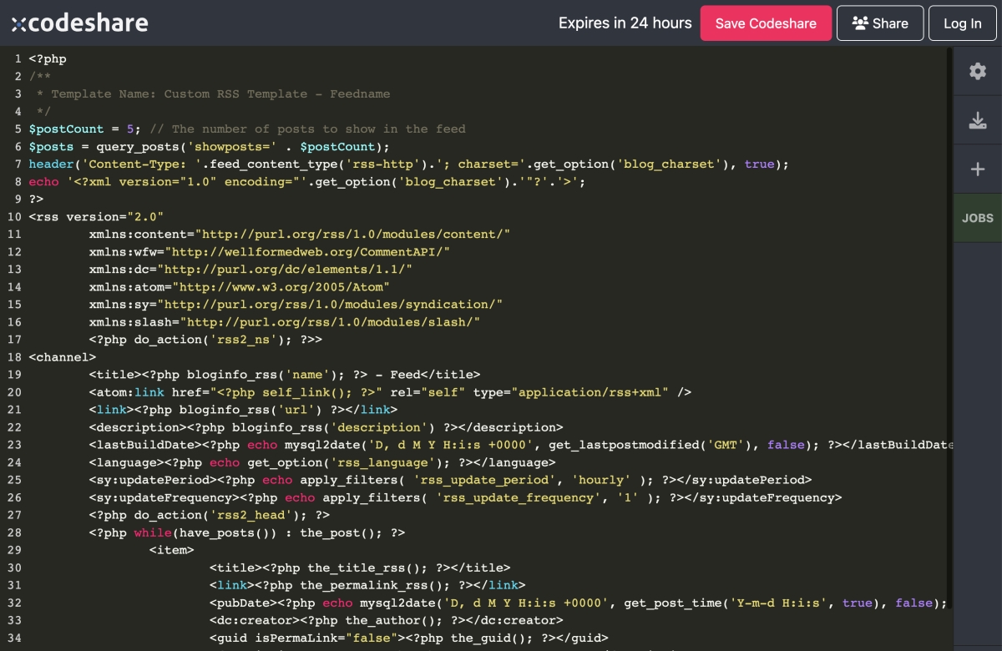Open the settings gear in sidebar
The height and width of the screenshot is (651, 1002).
977,72
